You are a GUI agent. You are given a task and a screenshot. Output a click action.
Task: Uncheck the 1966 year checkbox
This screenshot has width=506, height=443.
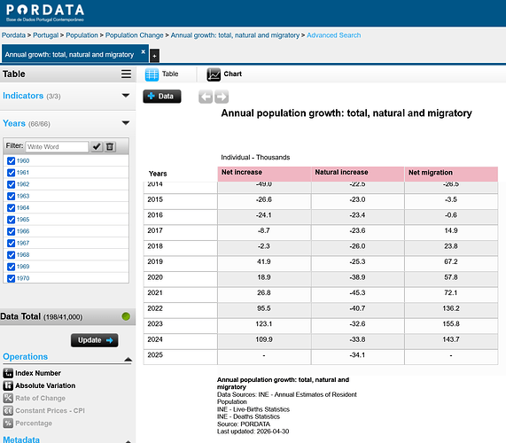click(x=11, y=231)
